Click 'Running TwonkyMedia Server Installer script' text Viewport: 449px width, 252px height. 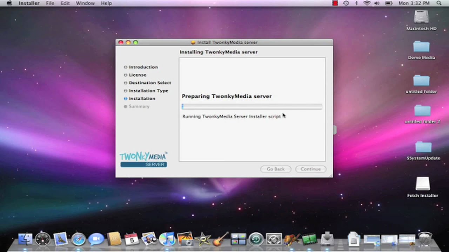point(232,117)
